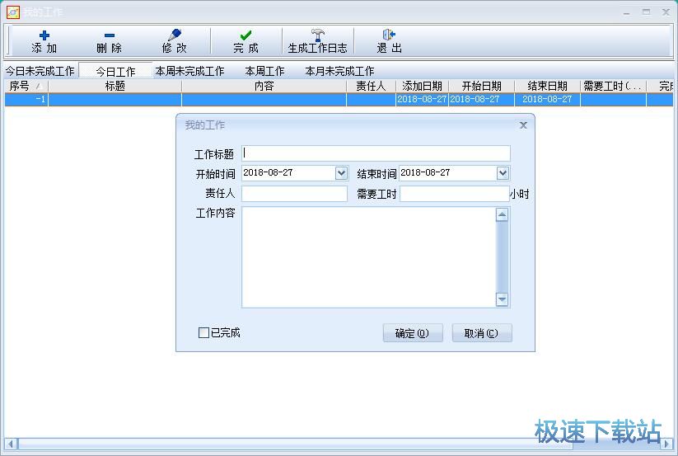Click the 责任人 column header
The image size is (678, 456).
(x=371, y=86)
